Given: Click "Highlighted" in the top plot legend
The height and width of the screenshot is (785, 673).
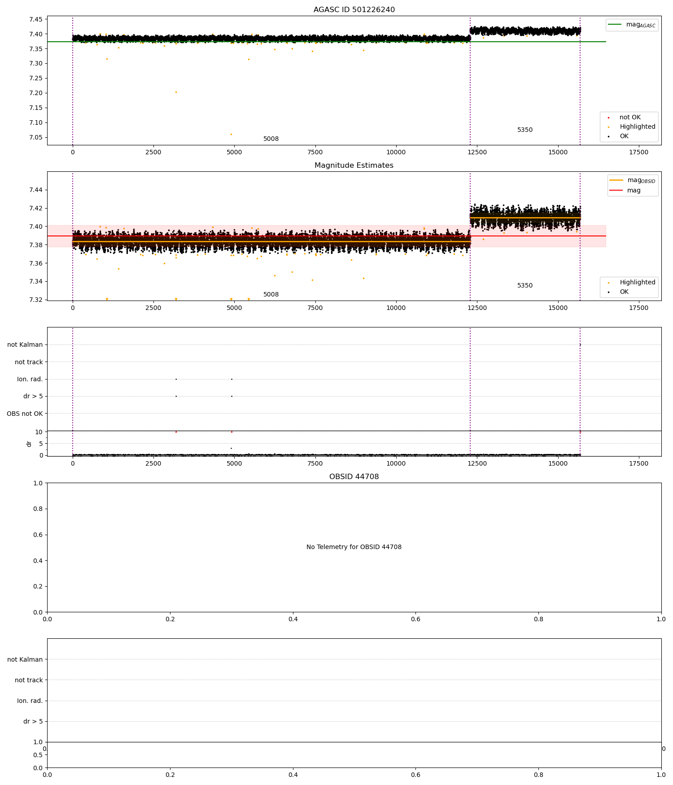Looking at the screenshot, I should pos(637,127).
